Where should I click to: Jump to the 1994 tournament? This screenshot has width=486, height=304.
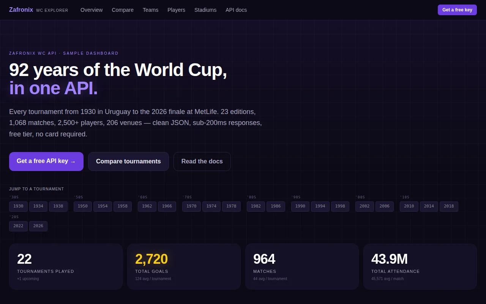click(x=320, y=206)
